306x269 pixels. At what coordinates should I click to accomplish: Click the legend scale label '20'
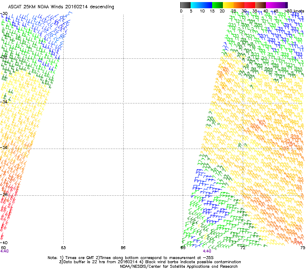[x=222, y=11]
